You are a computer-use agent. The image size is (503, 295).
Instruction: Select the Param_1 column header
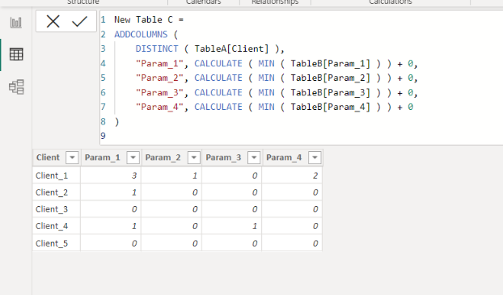103,158
